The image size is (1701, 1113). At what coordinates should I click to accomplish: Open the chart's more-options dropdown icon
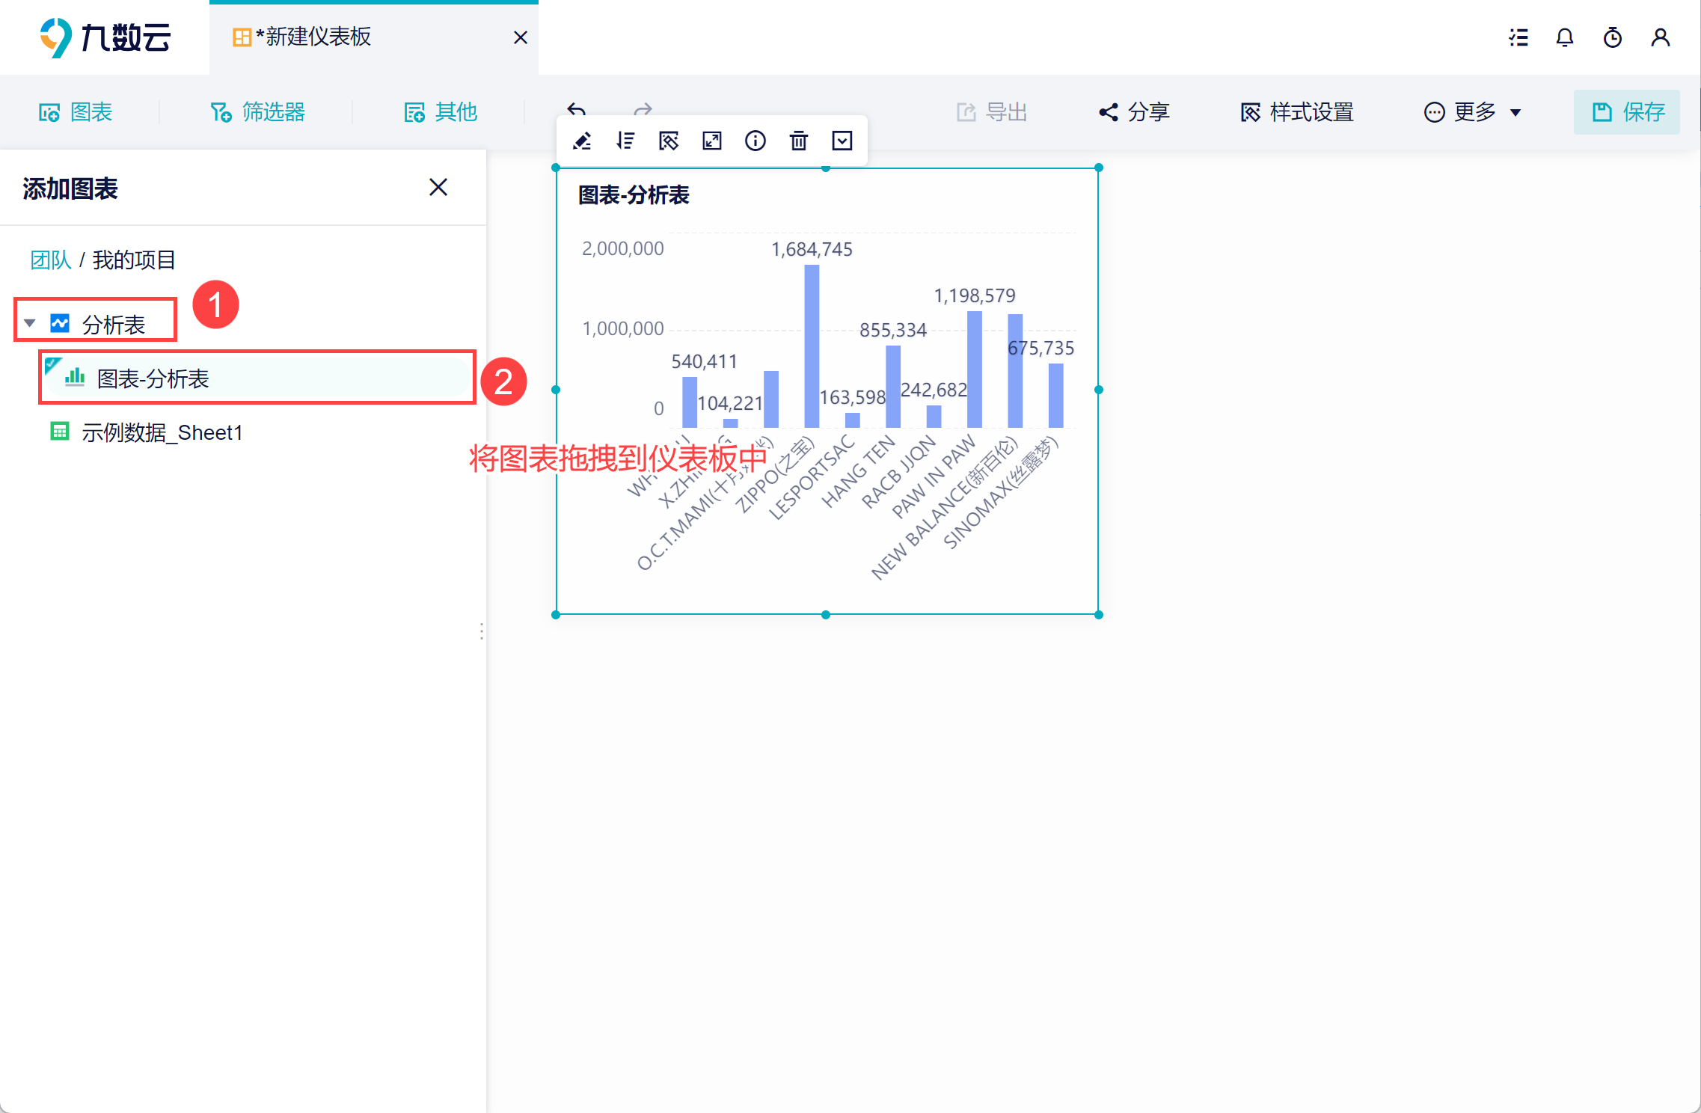pyautogui.click(x=842, y=141)
